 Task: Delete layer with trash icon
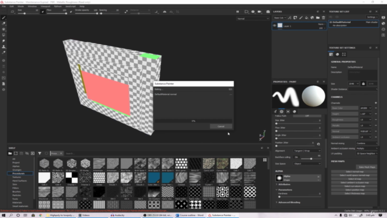pyautogui.click(x=324, y=18)
